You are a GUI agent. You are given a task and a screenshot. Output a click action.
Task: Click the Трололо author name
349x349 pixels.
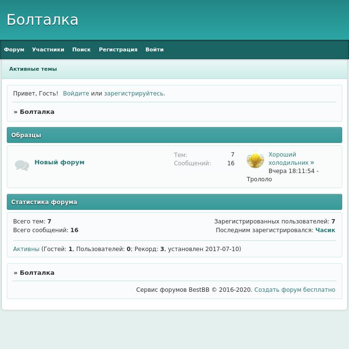pos(259,179)
